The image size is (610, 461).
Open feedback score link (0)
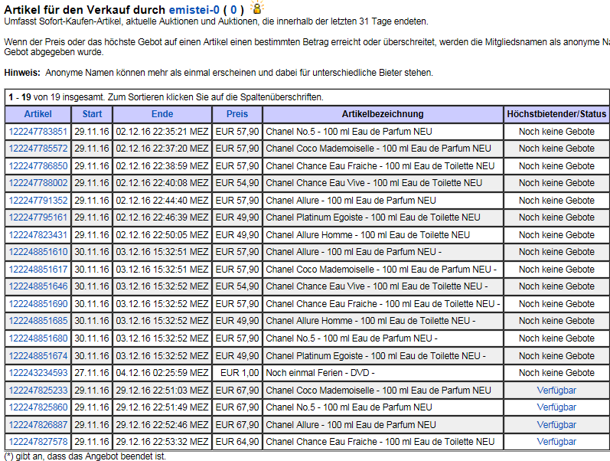[x=233, y=10]
